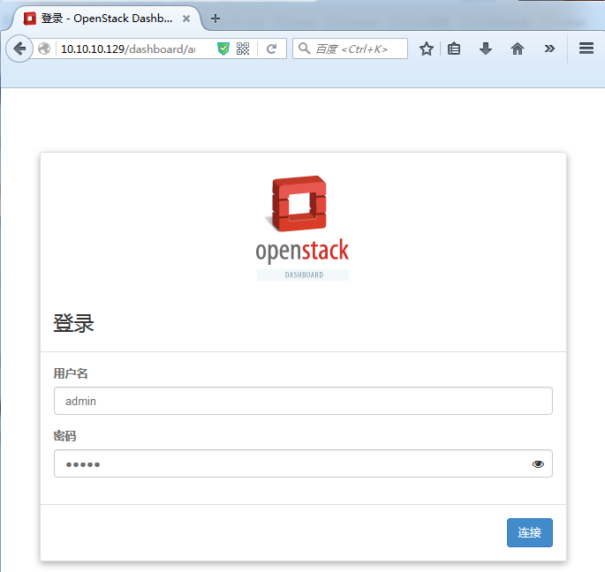605x572 pixels.
Task: Click the red favicon on the tab
Action: tap(30, 19)
